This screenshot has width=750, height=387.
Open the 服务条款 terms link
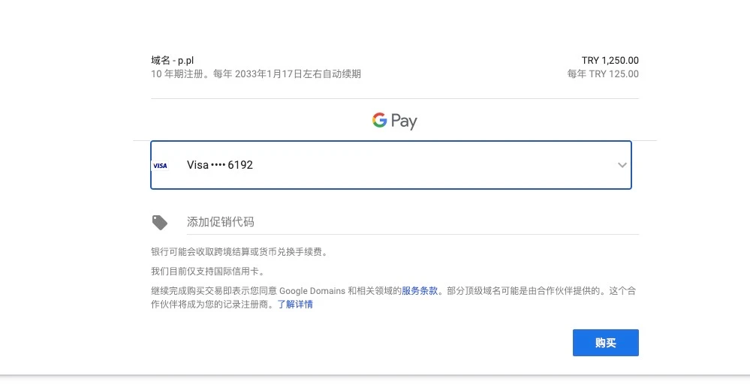(x=420, y=291)
